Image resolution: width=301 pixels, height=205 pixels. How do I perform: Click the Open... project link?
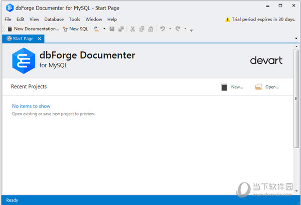(x=267, y=87)
